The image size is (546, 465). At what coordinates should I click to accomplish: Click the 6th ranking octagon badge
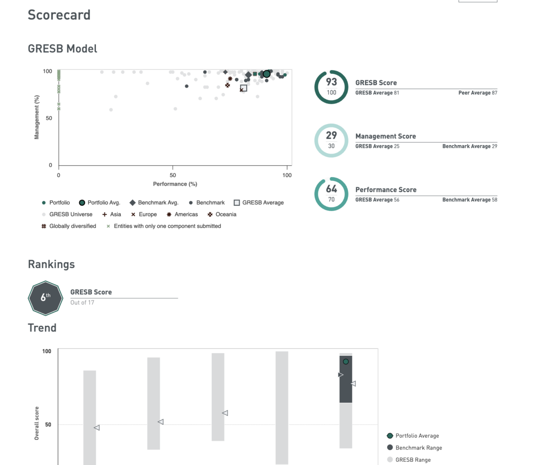click(x=45, y=298)
